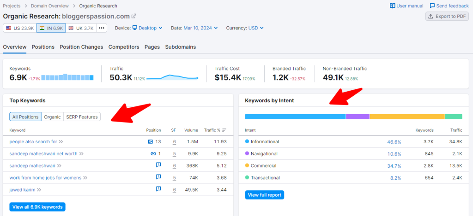This screenshot has width=473, height=216.
Task: Click the $15.4K traffic cost value
Action: click(x=228, y=78)
